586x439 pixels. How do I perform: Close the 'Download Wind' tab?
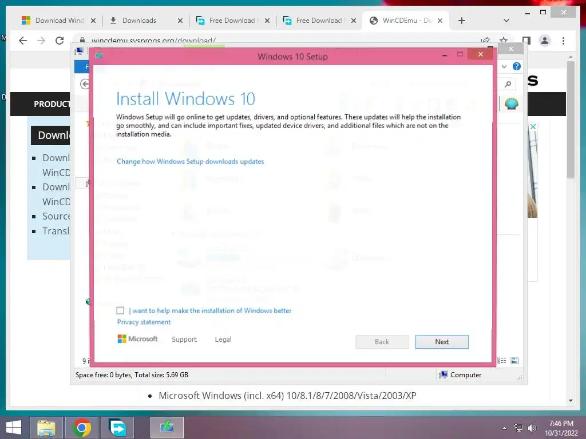point(93,21)
